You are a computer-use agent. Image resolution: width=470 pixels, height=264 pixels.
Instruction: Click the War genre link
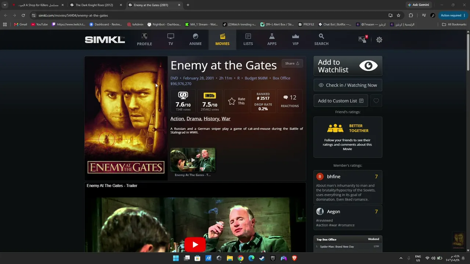[226, 119]
